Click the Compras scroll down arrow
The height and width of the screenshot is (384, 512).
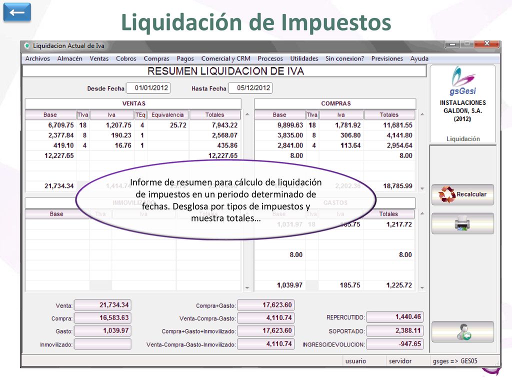tap(422, 188)
